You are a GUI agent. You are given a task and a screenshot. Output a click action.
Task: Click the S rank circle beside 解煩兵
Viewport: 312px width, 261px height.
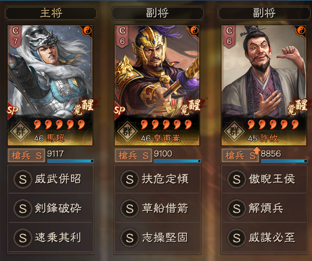[236, 208]
